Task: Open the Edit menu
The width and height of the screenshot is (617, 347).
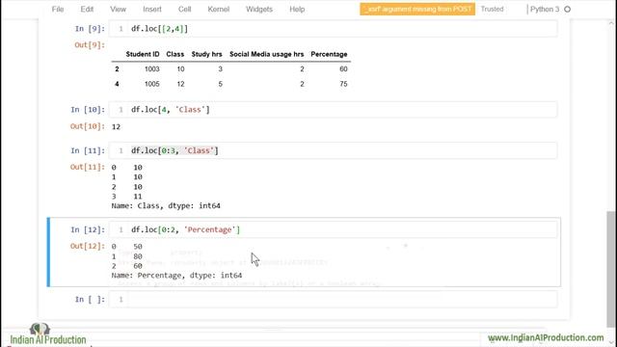Action: click(x=87, y=9)
